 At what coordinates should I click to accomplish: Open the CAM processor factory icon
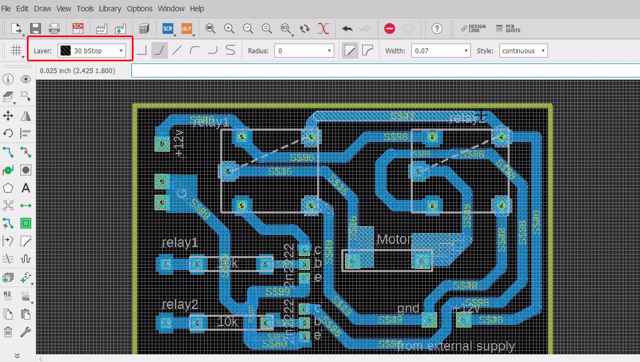click(101, 29)
